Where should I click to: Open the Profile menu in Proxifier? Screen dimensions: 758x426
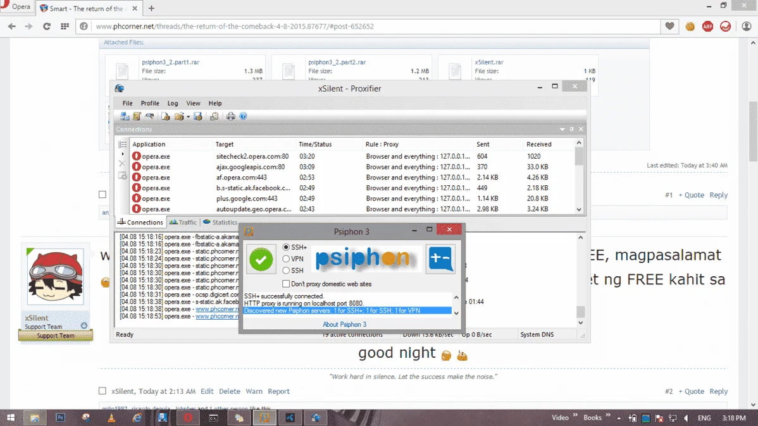tap(150, 104)
